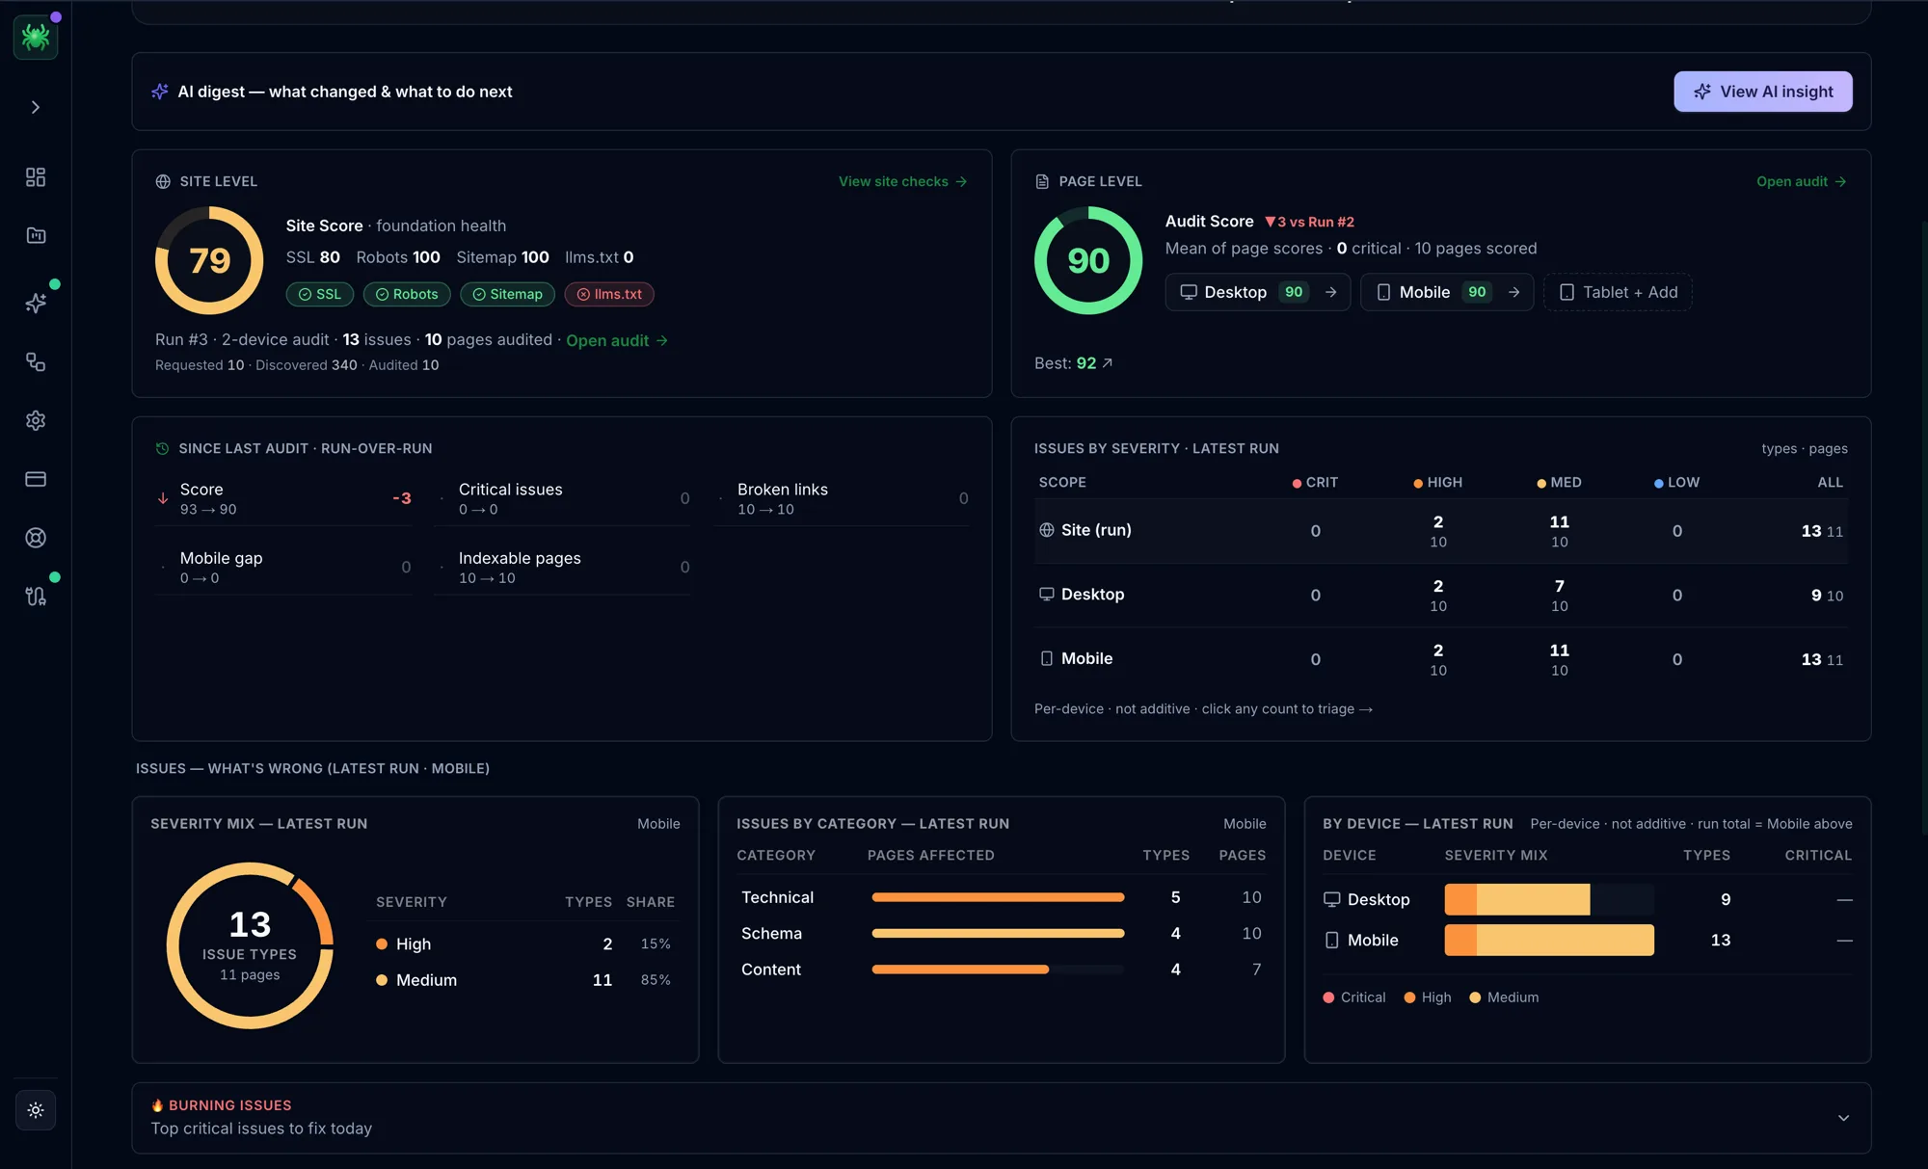Open the settings gear icon in sidebar
1928x1169 pixels.
[36, 420]
